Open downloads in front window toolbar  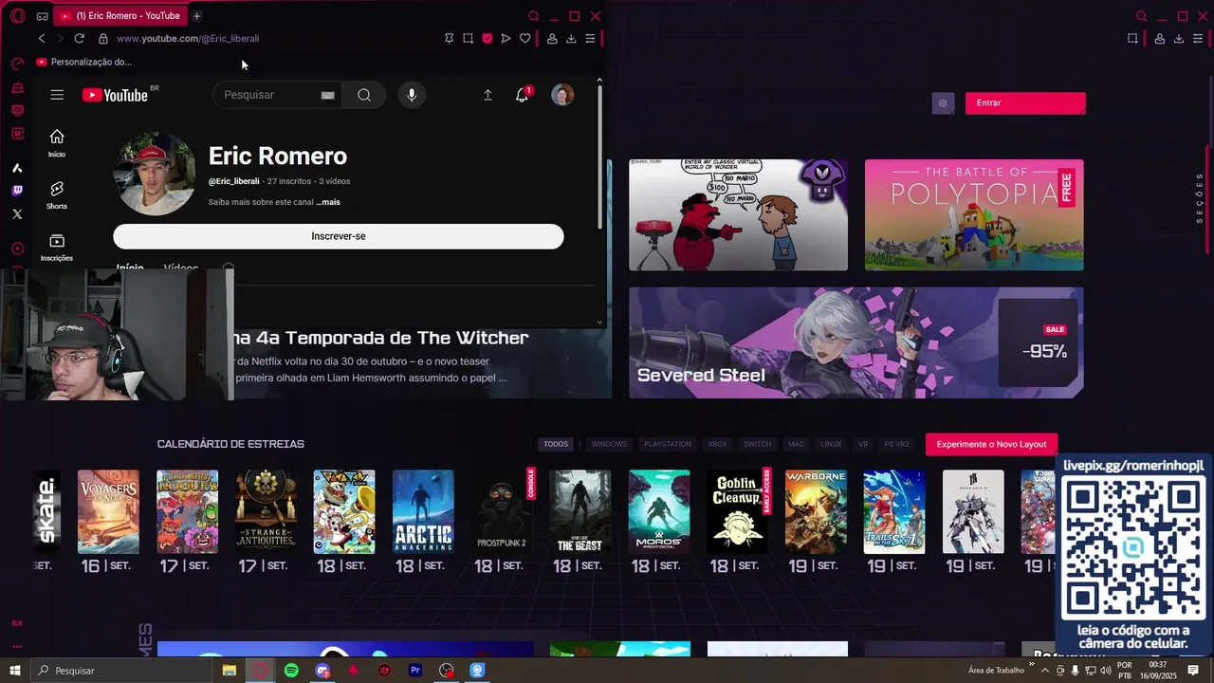tap(571, 39)
